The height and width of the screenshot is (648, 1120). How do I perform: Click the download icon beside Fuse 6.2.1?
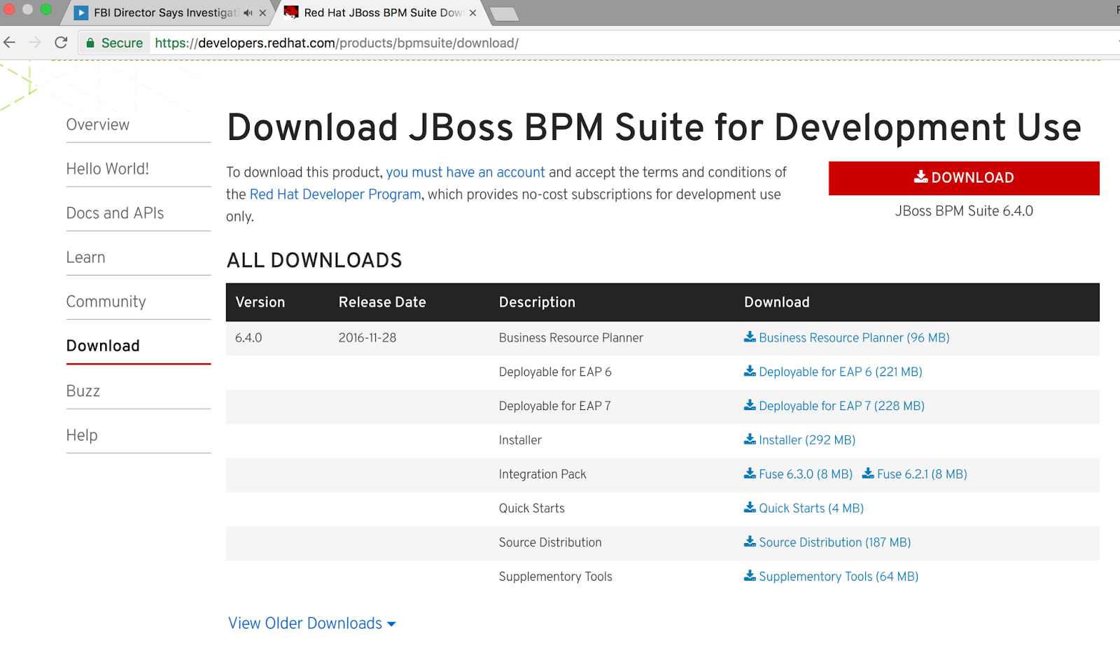point(868,473)
